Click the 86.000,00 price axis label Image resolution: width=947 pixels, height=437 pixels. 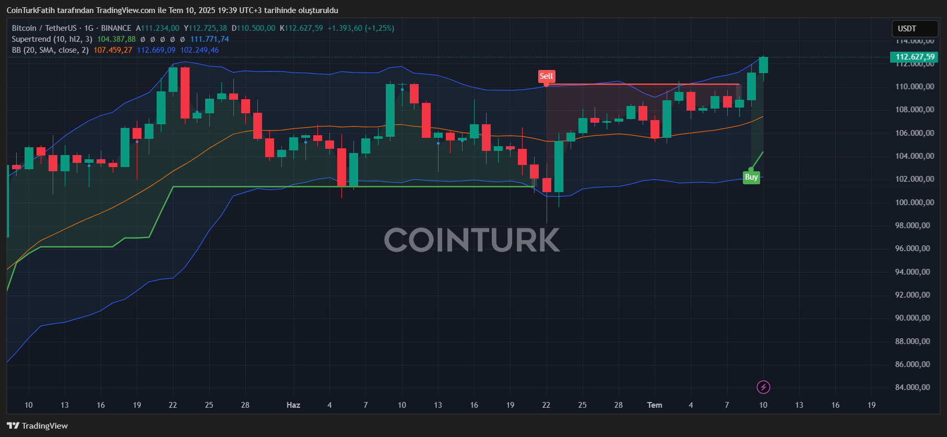click(913, 364)
